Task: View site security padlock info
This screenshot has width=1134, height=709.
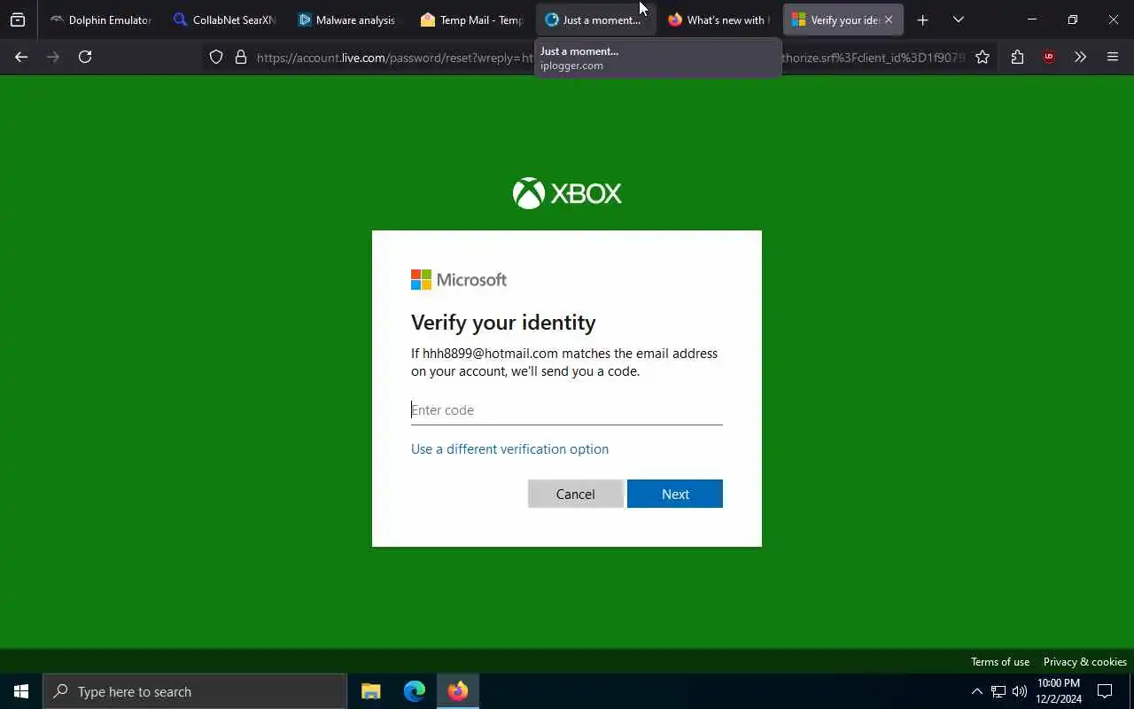Action: pos(240,57)
